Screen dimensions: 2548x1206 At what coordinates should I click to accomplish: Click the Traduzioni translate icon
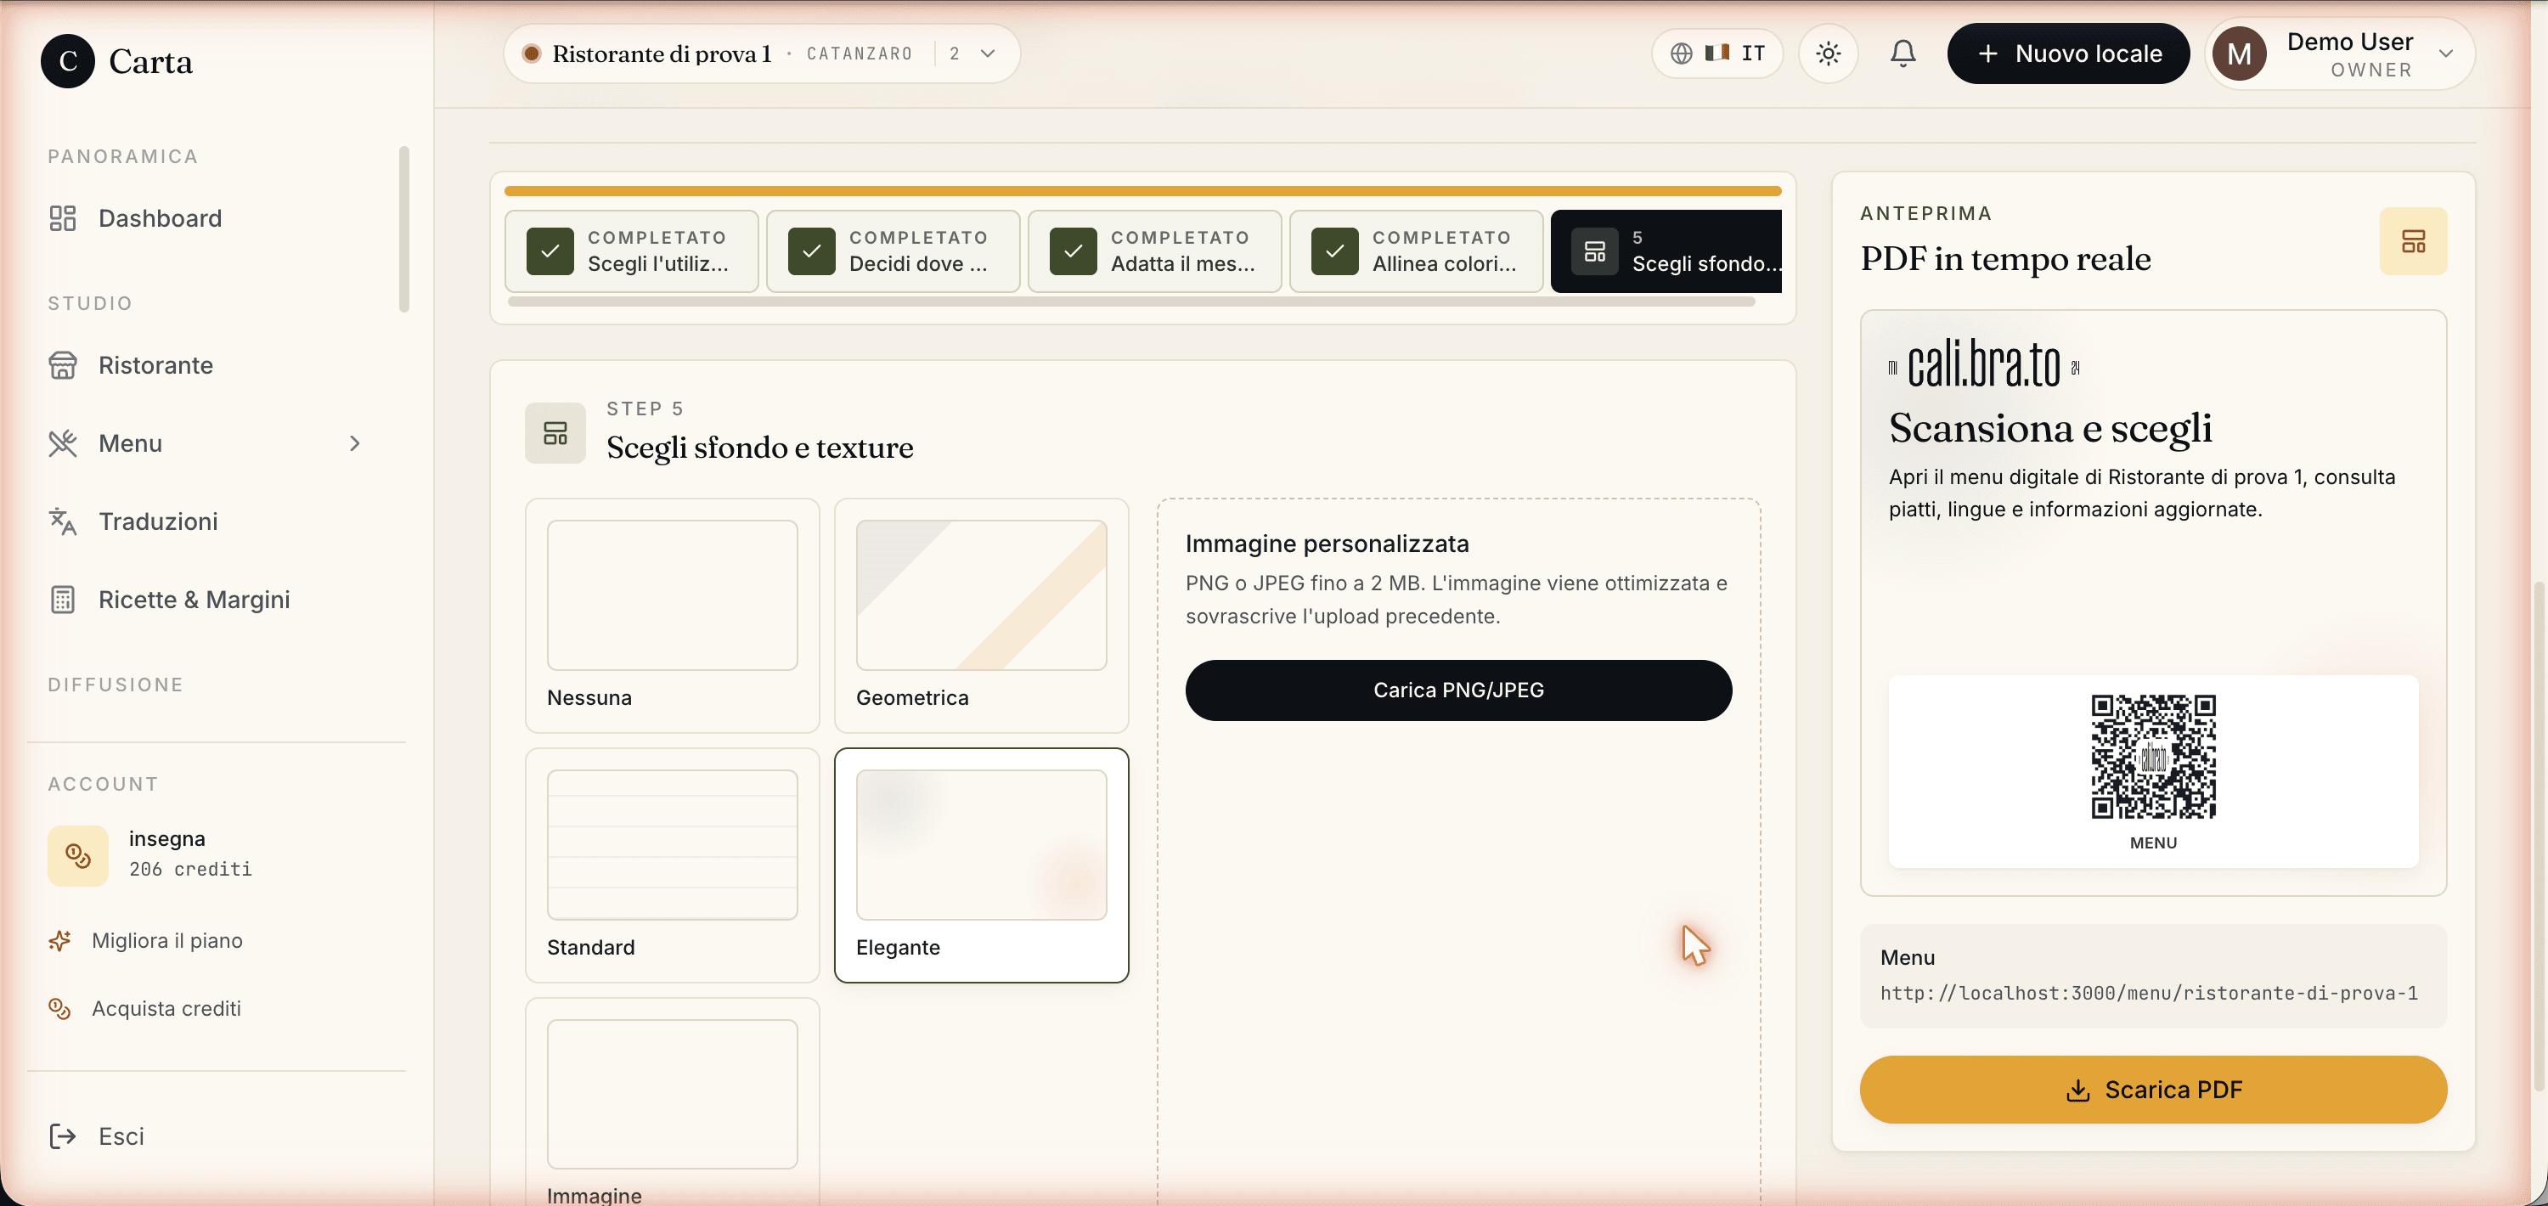pos(62,521)
